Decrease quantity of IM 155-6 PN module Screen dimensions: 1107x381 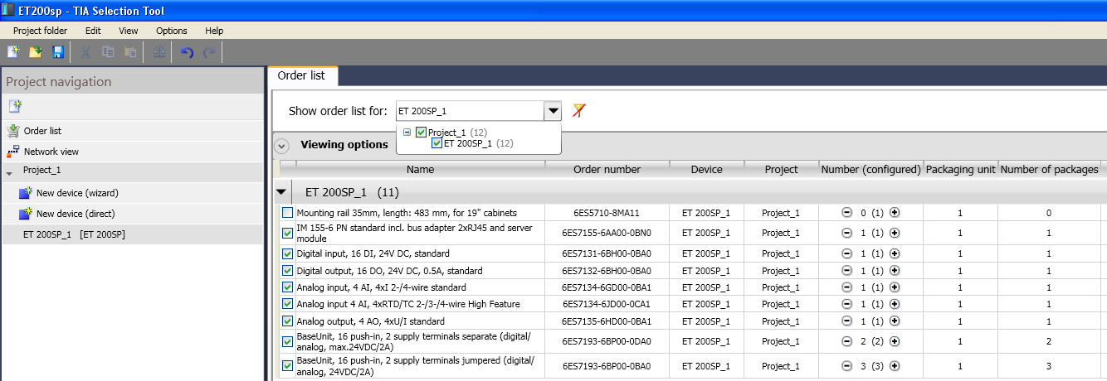(x=847, y=233)
